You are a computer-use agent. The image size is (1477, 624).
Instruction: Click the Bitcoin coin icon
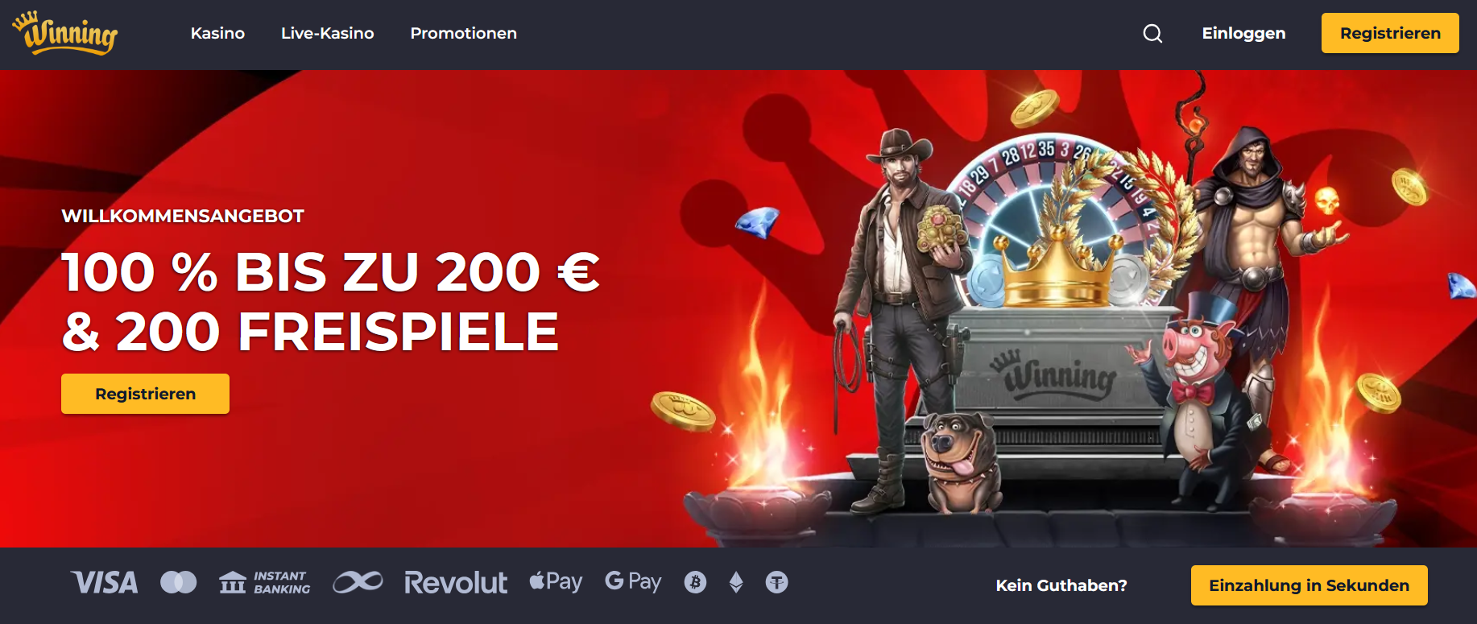coord(695,582)
